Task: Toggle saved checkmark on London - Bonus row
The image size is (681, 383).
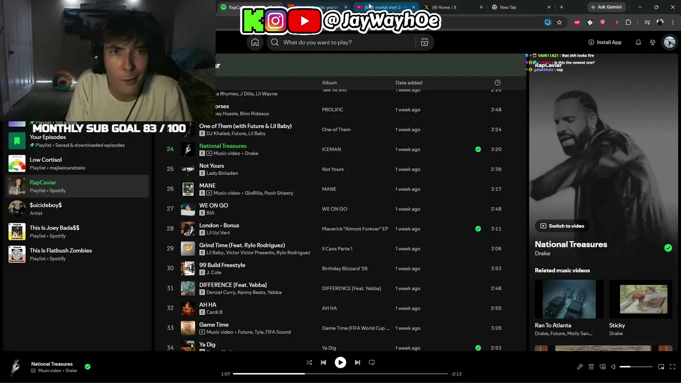Action: tap(478, 229)
